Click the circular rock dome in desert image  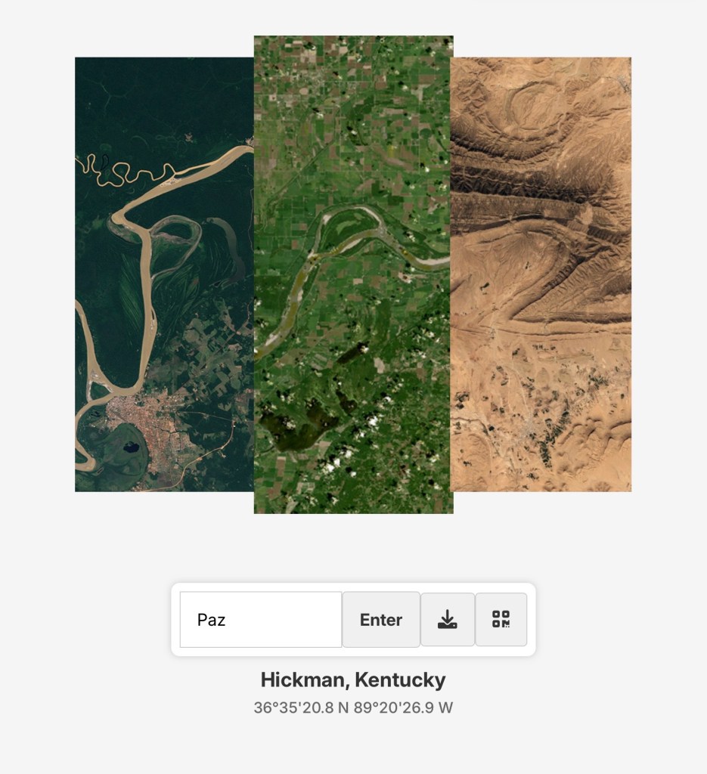pos(535,104)
